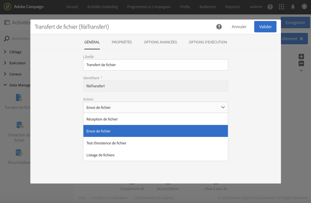This screenshot has height=203, width=311.
Task: Switch to the Propriétés tab
Action: tap(122, 42)
